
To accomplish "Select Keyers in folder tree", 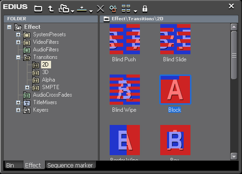I will pos(41,110).
